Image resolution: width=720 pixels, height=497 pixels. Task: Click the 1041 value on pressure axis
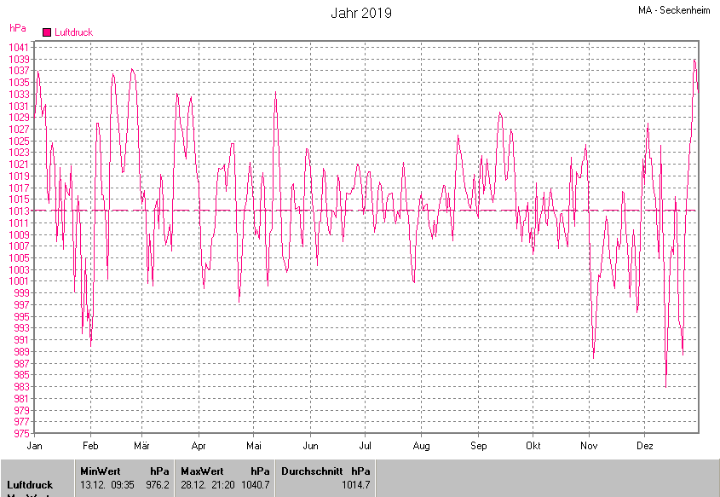point(19,47)
